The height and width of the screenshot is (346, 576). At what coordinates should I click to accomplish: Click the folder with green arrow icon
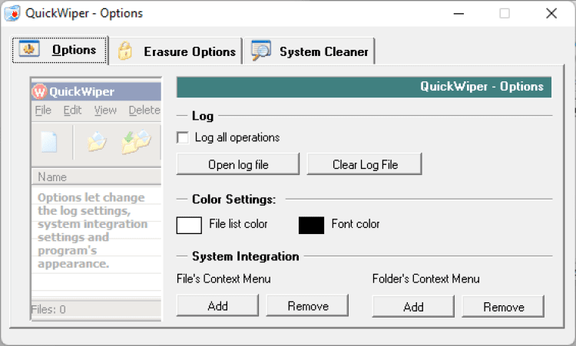pyautogui.click(x=136, y=142)
